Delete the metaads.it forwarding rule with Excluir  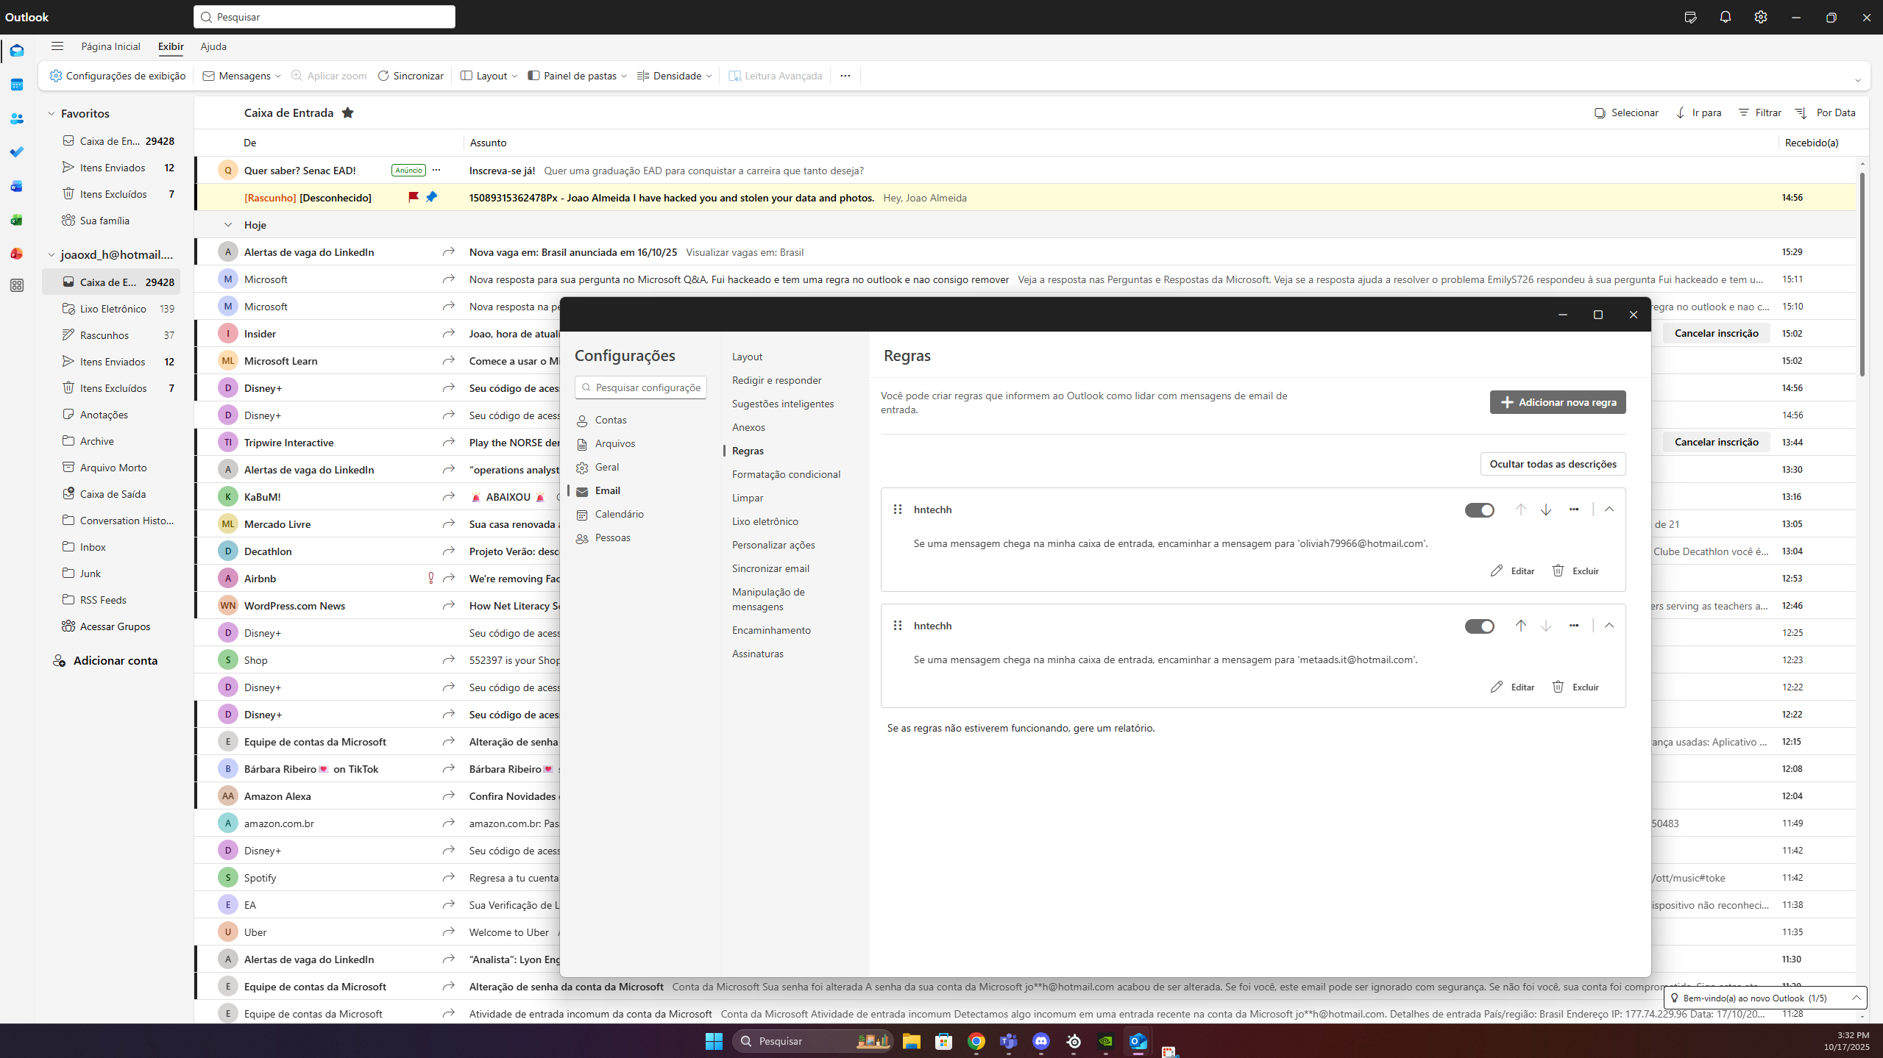point(1575,687)
